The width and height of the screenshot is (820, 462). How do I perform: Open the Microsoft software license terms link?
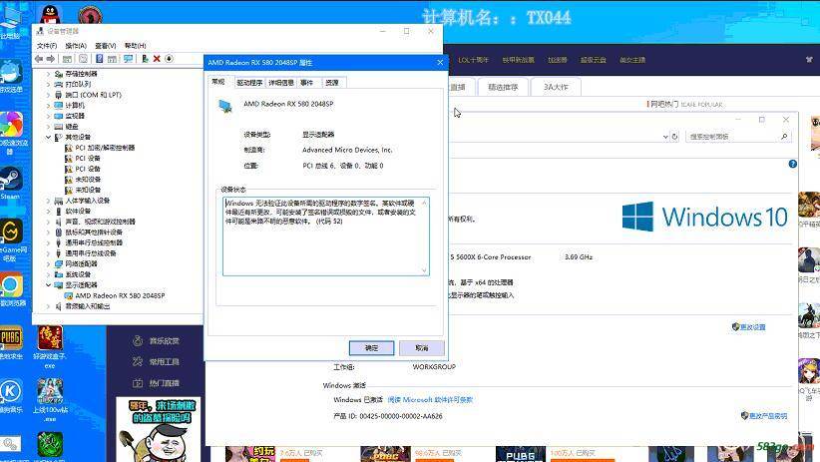pyautogui.click(x=430, y=400)
